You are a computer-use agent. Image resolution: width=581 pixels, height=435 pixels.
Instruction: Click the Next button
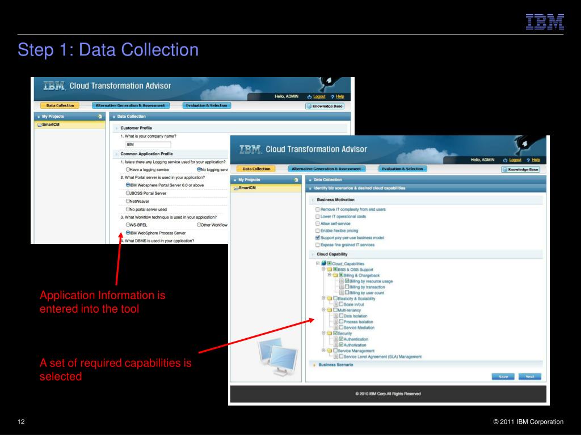click(530, 377)
